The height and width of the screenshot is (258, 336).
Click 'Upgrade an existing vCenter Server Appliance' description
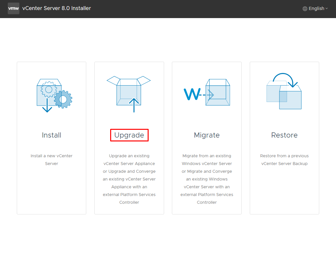[x=129, y=179]
